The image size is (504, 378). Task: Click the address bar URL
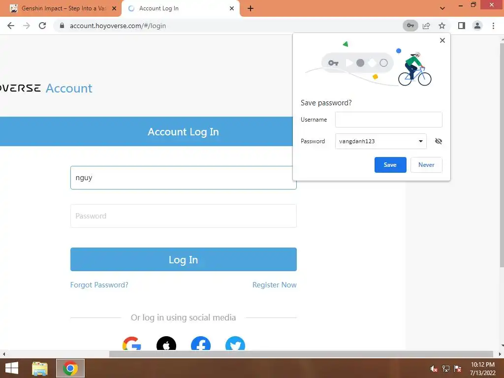point(118,26)
